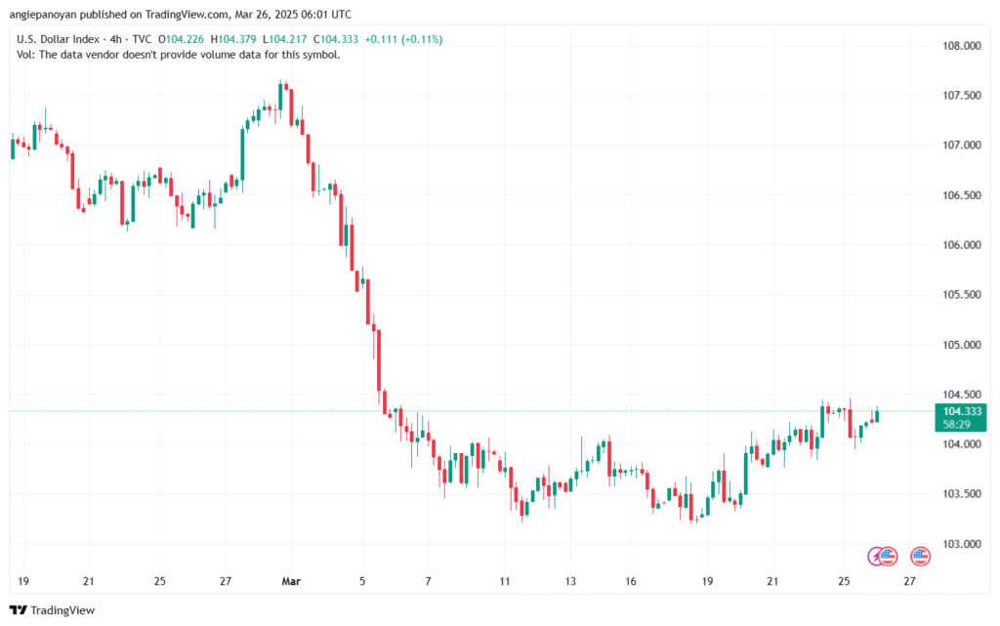Click the standalone US flag icon beside the 27 date

point(920,557)
